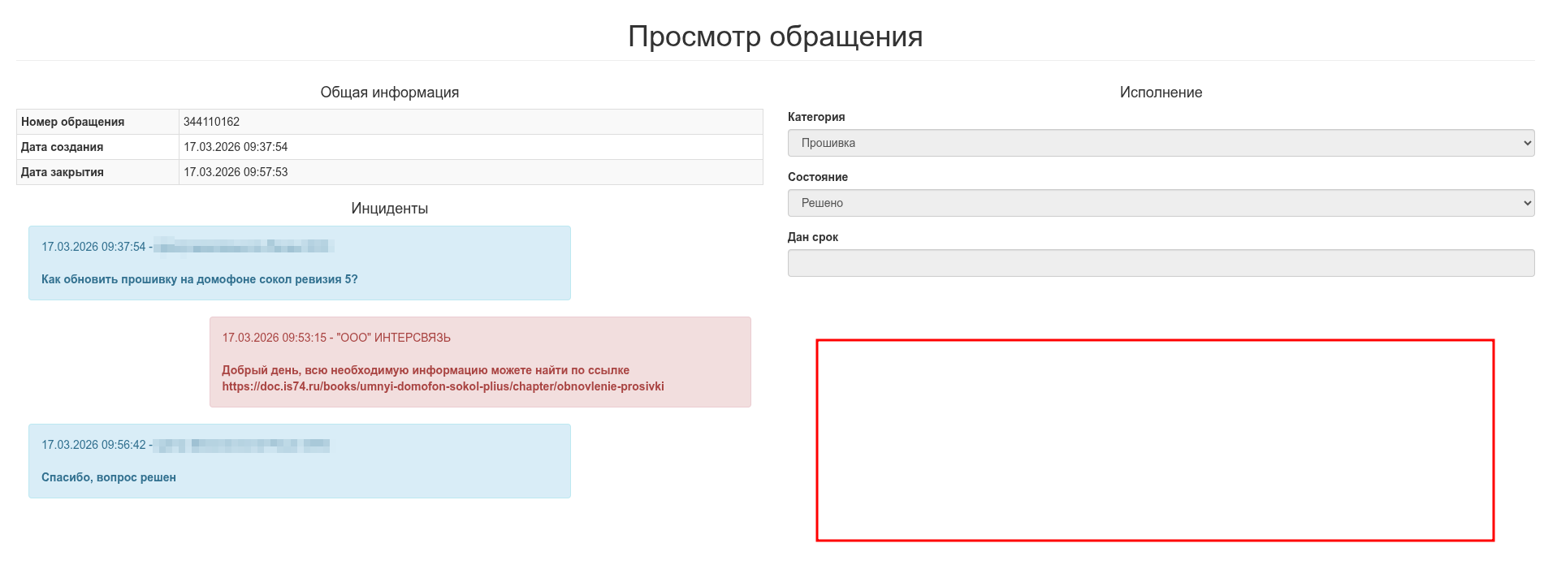Select ticket number 344110162
Viewport: 1544px width, 582px height.
pos(211,122)
